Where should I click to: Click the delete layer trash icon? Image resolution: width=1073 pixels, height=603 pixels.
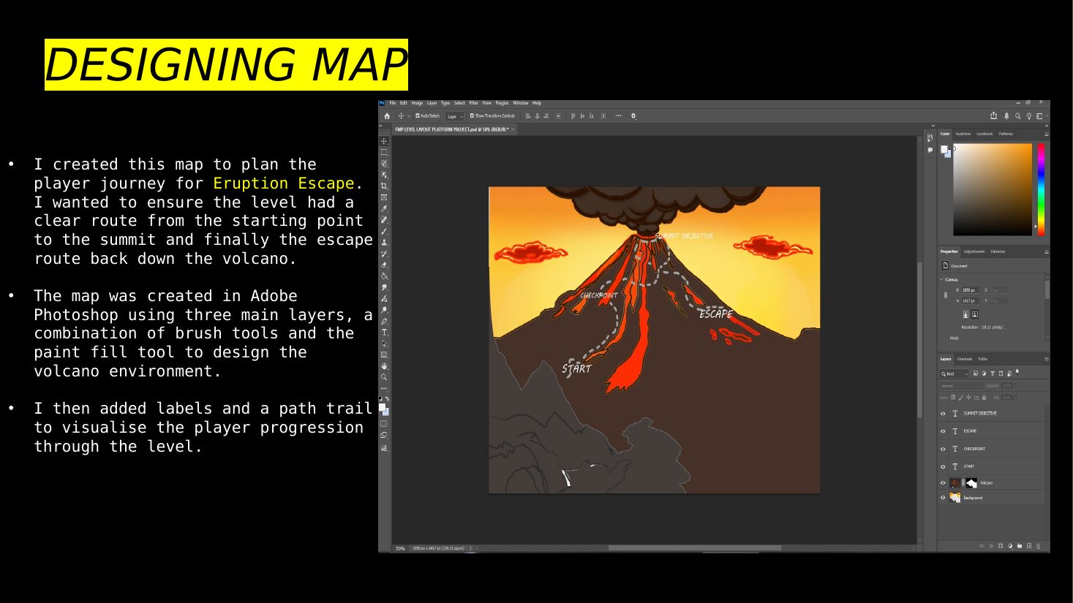pyautogui.click(x=1039, y=546)
